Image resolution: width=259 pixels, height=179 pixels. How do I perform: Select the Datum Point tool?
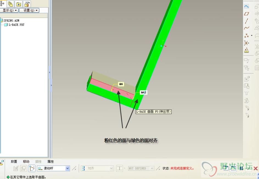(246, 35)
